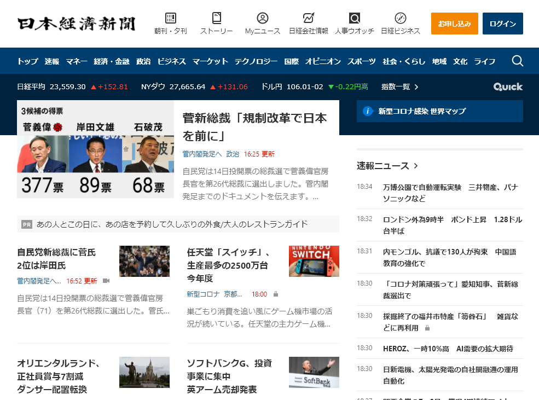Click the 日本経済新聞 logo

pos(77,24)
